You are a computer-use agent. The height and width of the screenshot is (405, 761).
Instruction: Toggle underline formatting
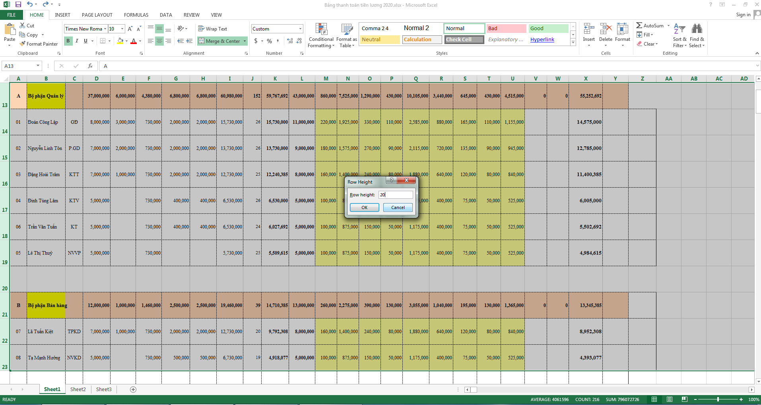coord(85,40)
